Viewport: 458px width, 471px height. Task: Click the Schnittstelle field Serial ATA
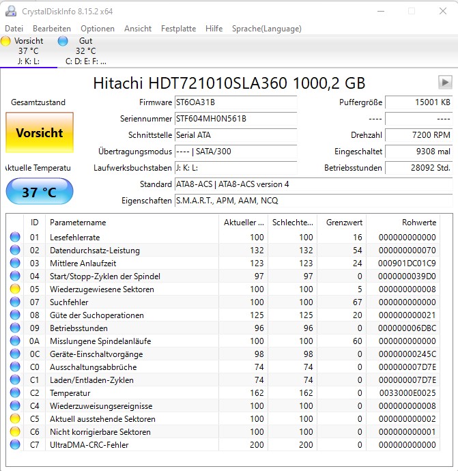coord(235,135)
